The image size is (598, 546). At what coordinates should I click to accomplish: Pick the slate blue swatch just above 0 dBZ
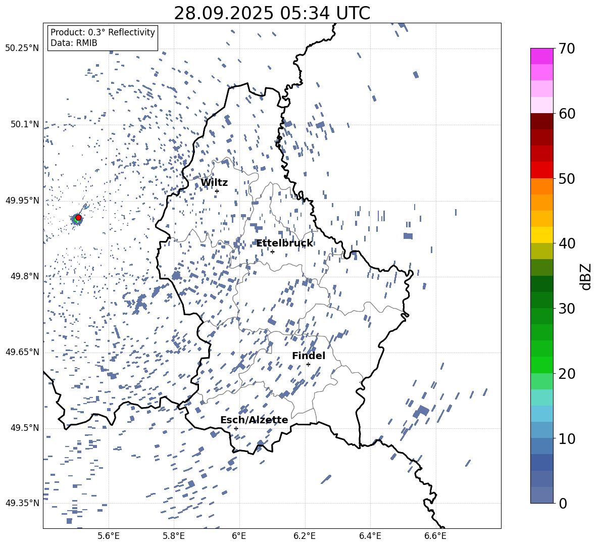click(542, 495)
